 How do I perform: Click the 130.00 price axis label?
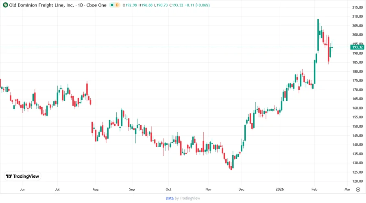point(357,163)
